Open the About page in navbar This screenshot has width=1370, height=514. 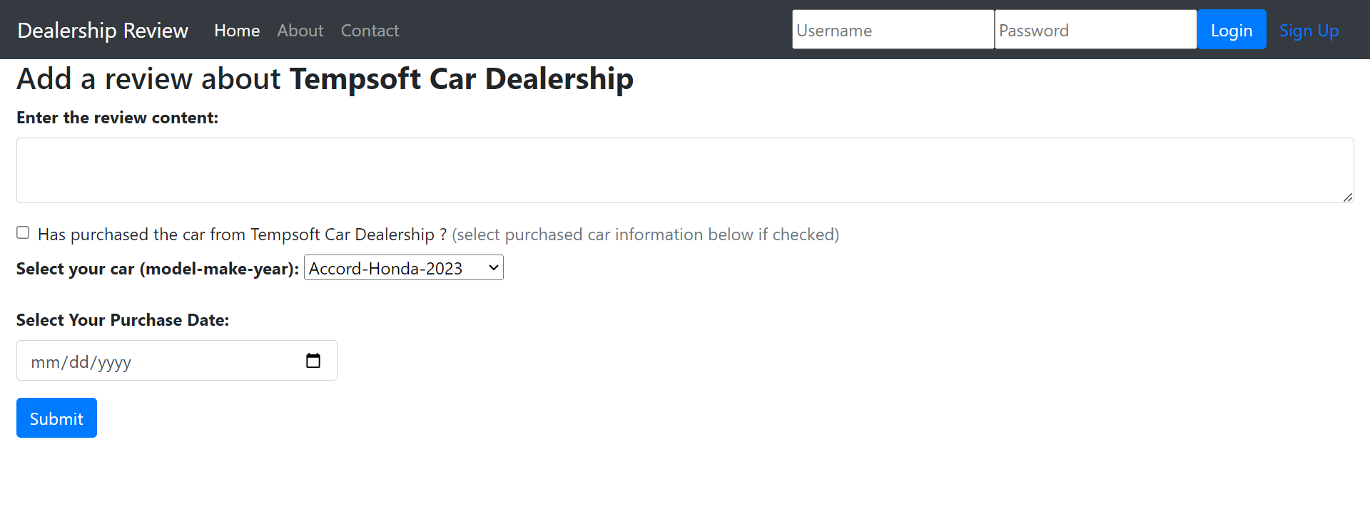click(x=300, y=31)
